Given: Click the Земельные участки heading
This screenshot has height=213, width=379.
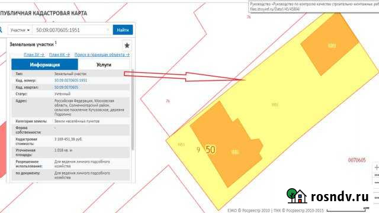Looking at the screenshot, I should pos(31,44).
